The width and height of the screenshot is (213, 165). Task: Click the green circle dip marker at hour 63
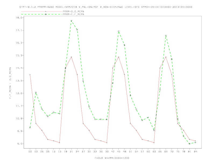[154, 130]
